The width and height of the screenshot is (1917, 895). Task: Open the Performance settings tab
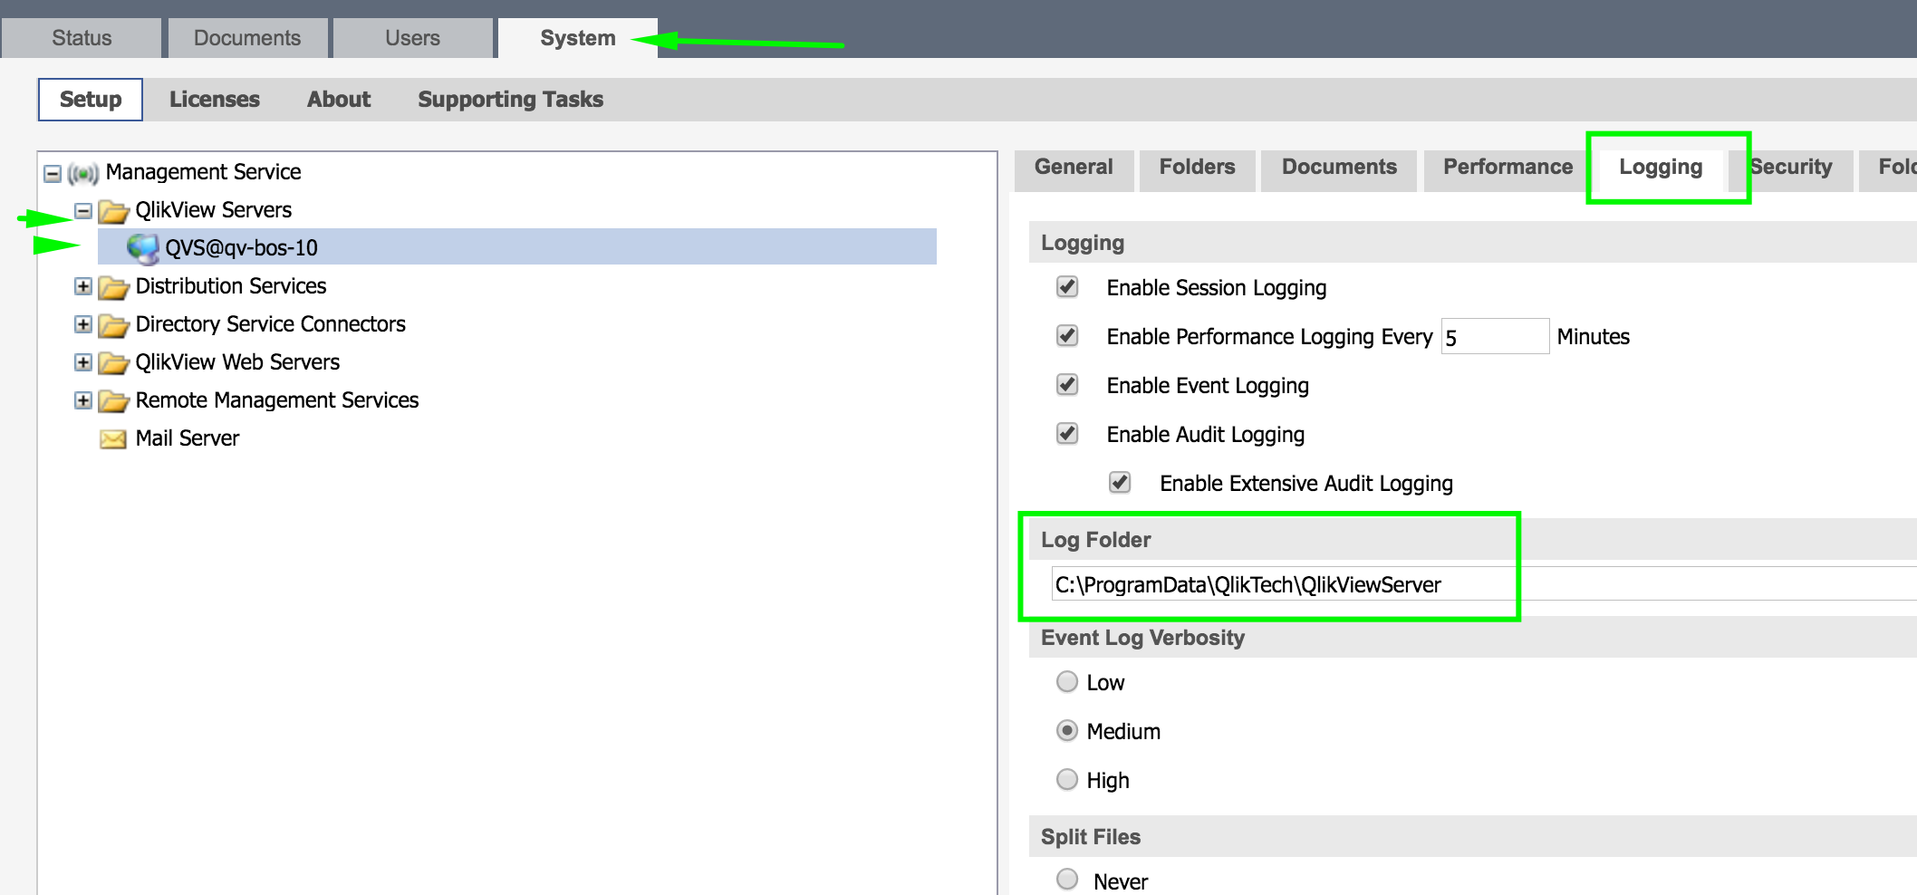point(1508,168)
